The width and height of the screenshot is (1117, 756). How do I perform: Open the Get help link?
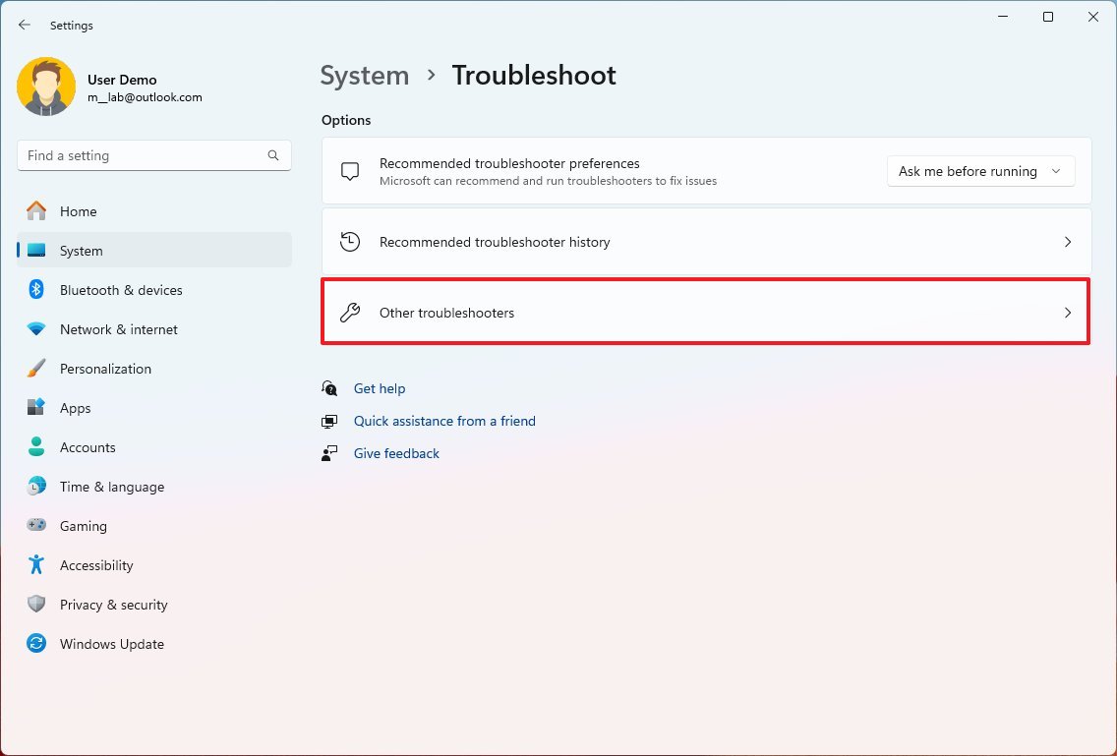380,388
